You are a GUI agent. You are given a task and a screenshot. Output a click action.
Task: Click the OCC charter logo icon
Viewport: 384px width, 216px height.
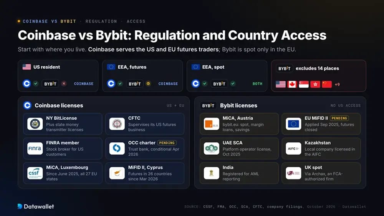pyautogui.click(x=117, y=148)
